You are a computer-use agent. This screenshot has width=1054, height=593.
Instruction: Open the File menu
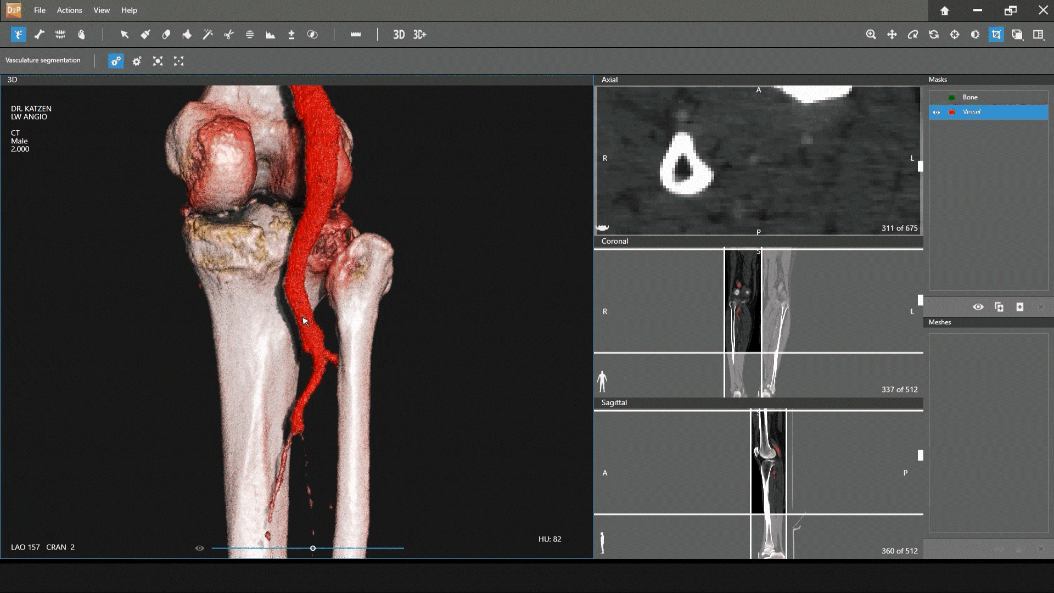coord(40,10)
